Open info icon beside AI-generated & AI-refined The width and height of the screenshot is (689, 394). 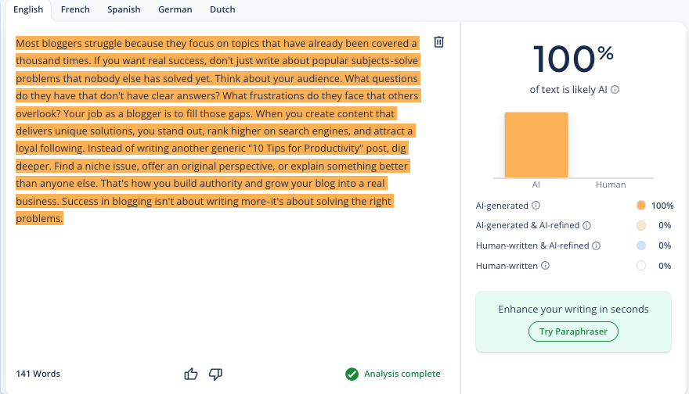(x=586, y=225)
